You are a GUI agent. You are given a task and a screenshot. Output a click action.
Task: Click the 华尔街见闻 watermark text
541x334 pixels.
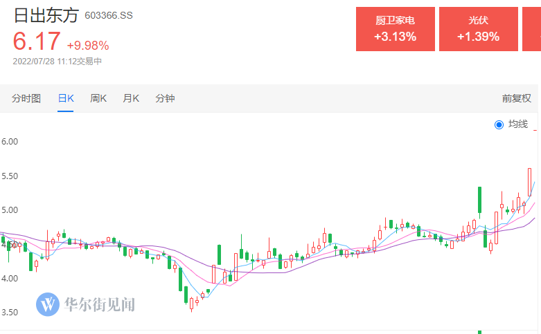pyautogui.click(x=98, y=304)
